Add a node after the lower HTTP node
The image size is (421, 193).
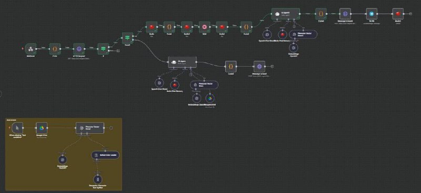point(272,67)
